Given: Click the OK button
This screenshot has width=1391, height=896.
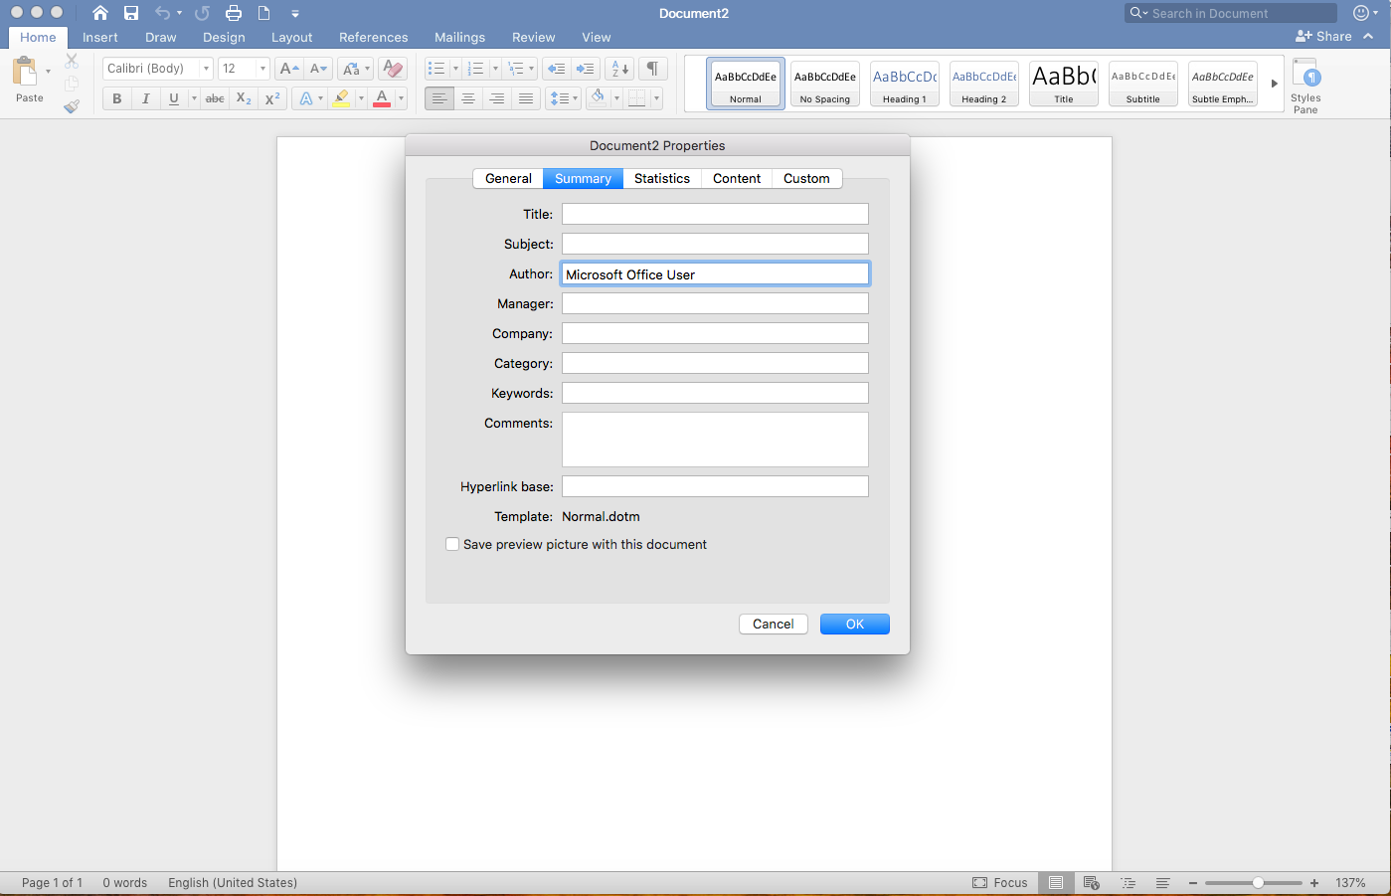Looking at the screenshot, I should click(x=854, y=624).
